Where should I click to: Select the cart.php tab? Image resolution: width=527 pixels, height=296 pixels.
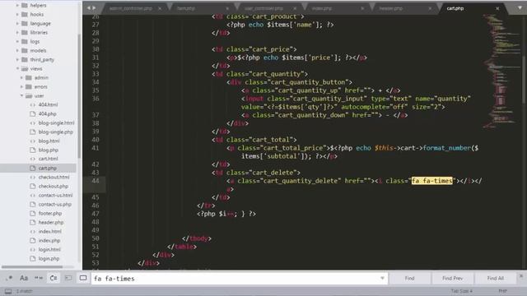click(x=455, y=8)
